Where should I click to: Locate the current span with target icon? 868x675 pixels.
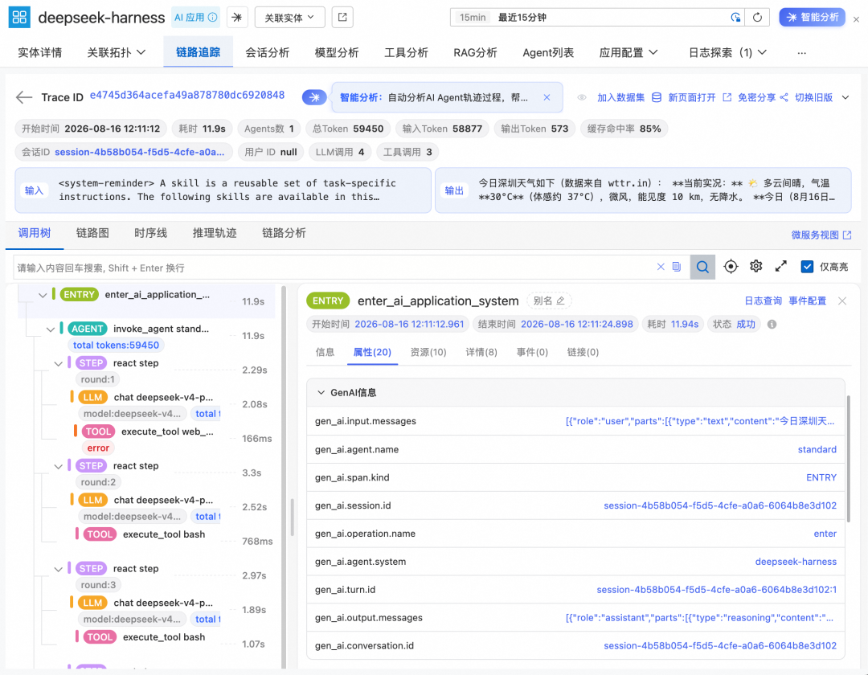point(731,267)
